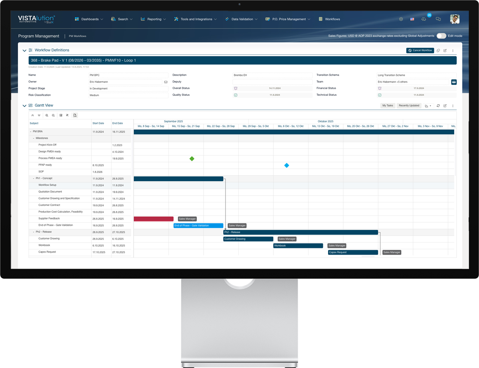Click the Cancel Workflow button
This screenshot has height=368, width=479.
click(x=420, y=50)
